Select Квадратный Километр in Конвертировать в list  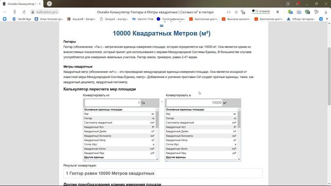(201, 136)
